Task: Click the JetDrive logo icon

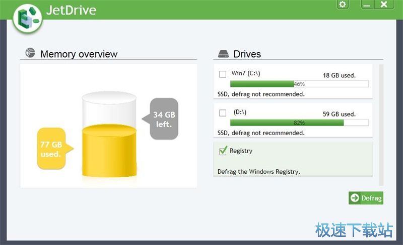Action: coord(27,19)
